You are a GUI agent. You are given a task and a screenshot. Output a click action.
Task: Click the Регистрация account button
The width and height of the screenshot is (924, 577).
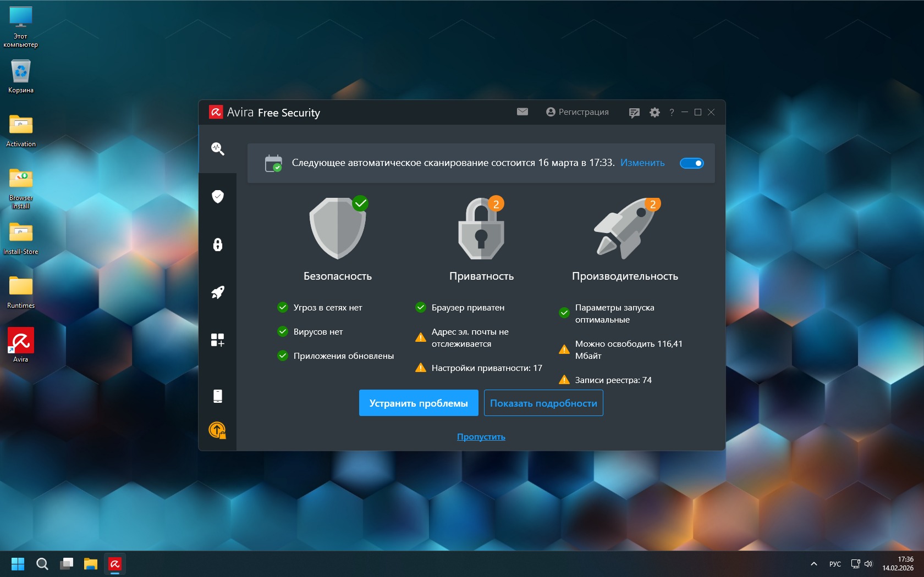tap(577, 112)
